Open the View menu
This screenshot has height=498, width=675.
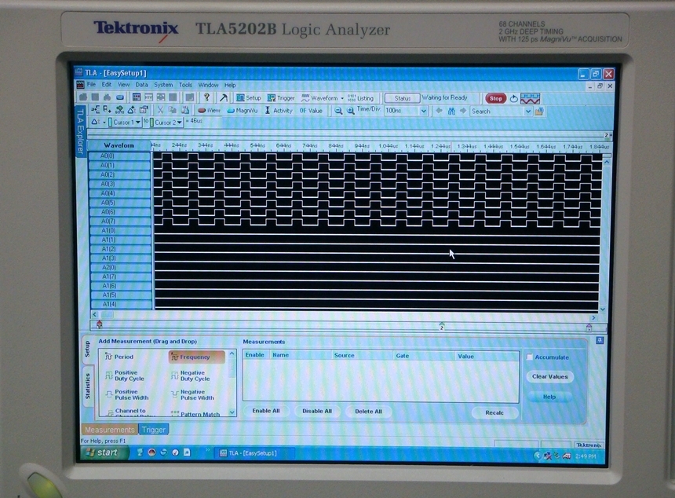point(123,84)
